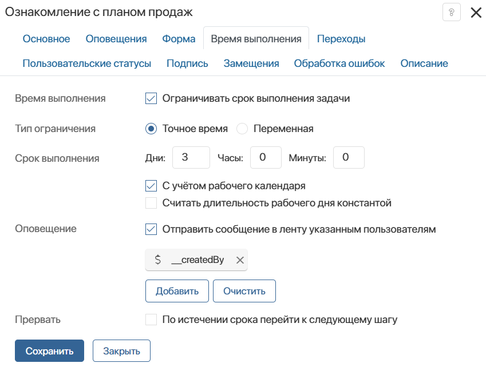Go to the "Замещения" tab
This screenshot has width=486, height=367.
[251, 63]
